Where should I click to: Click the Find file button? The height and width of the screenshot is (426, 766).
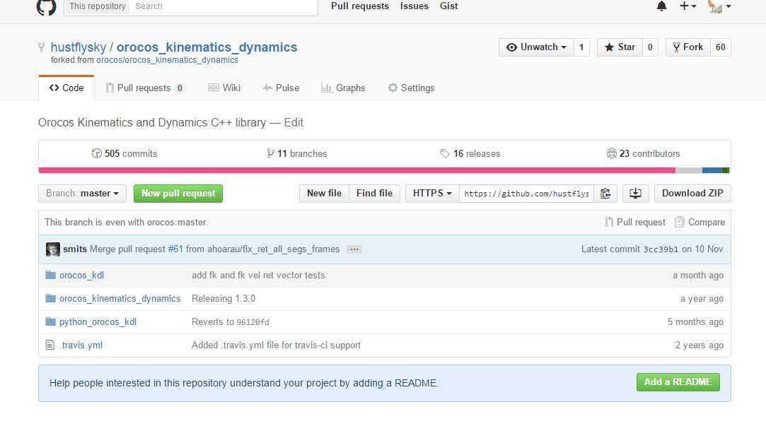point(375,194)
